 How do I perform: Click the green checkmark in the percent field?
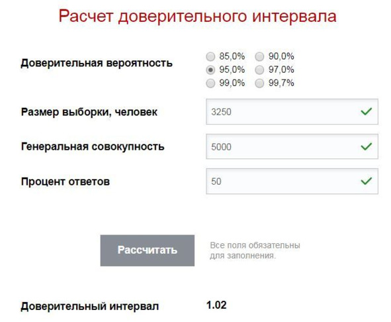367,181
